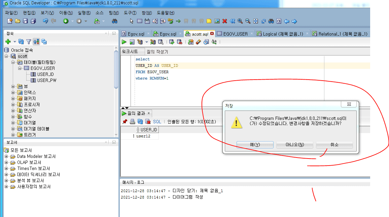Collapse the EGOV_USER table node
Image resolution: width=389 pixels, height=217 pixels.
coord(20,68)
